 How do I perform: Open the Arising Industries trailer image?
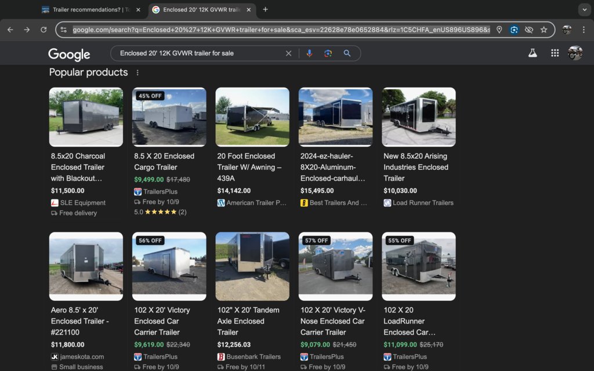tap(419, 117)
